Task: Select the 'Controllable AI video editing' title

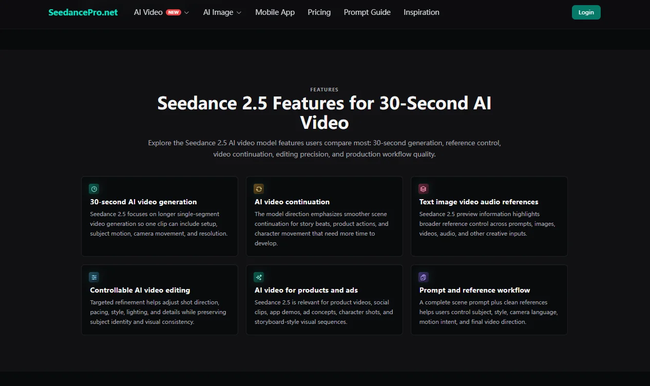Action: (140, 290)
